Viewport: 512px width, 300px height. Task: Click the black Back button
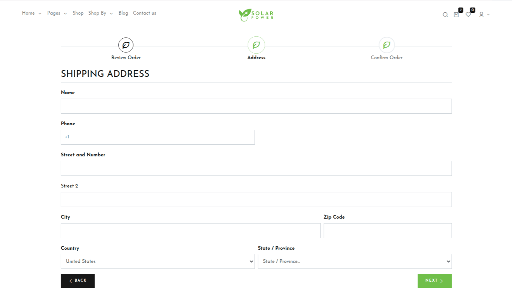pyautogui.click(x=78, y=280)
